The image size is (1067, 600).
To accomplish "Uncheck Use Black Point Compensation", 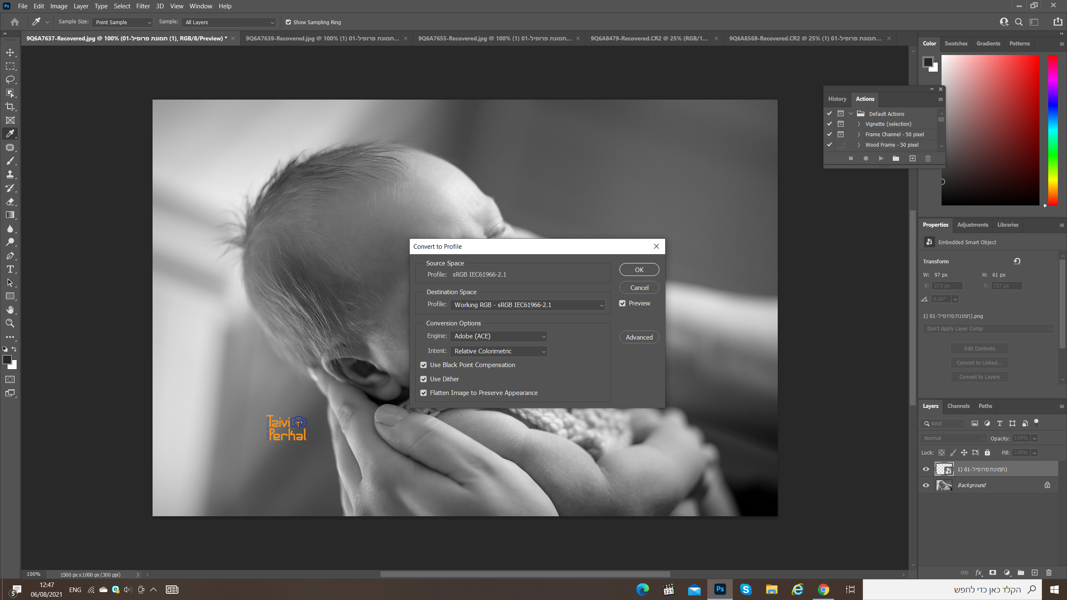I will point(423,365).
